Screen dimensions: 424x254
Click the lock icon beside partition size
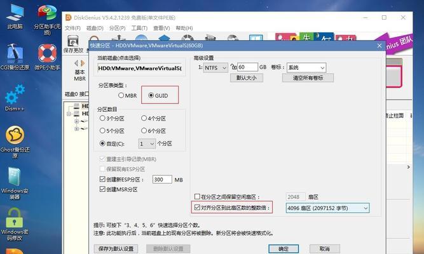233,67
